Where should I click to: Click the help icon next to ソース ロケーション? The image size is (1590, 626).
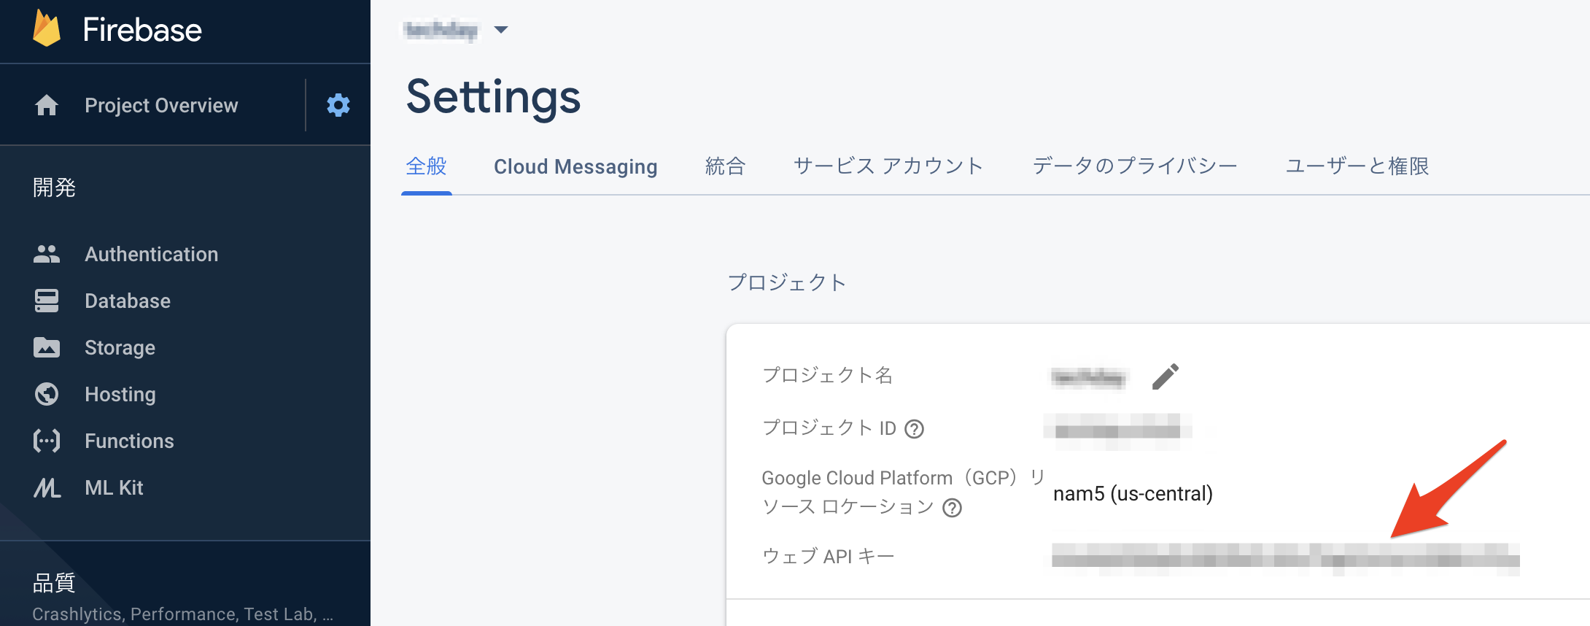click(952, 511)
